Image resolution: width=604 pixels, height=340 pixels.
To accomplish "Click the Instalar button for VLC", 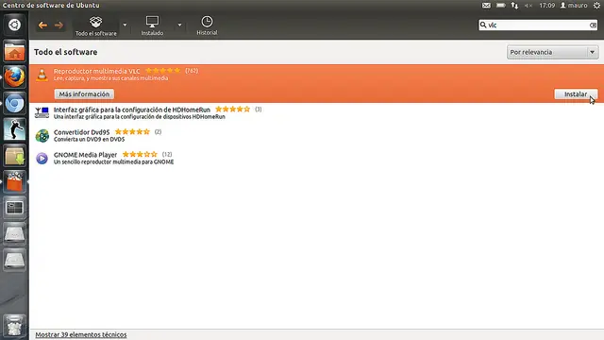I will (x=576, y=94).
